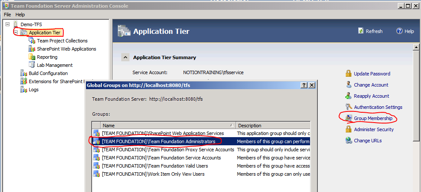Click the Demo-TFS server icon

(x=16, y=24)
